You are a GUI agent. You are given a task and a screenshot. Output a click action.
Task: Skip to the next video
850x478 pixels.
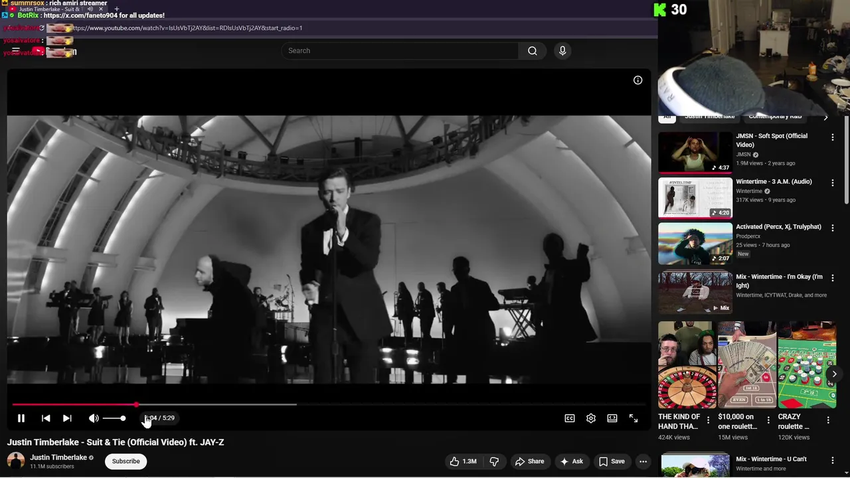[67, 418]
